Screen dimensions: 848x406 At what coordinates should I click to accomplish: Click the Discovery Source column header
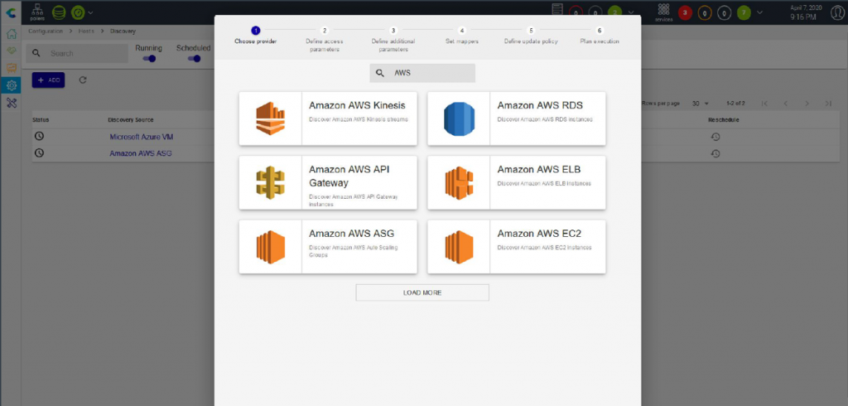[x=130, y=119]
